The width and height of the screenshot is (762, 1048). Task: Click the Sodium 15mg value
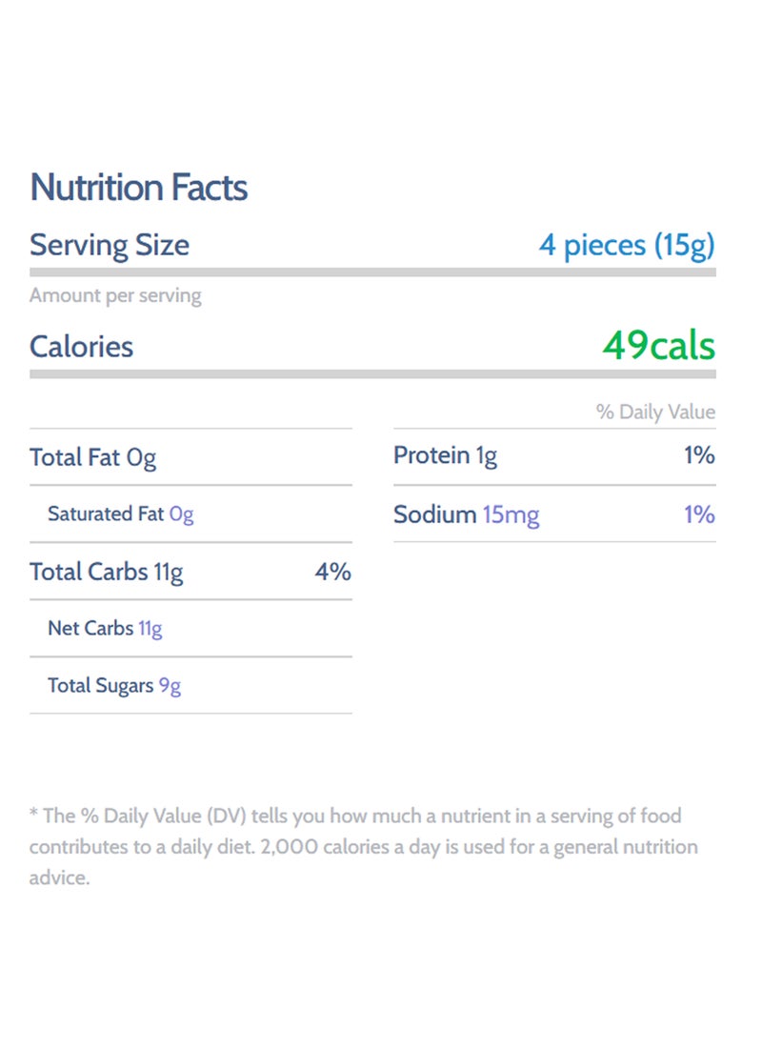pos(511,514)
